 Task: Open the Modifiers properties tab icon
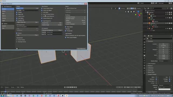pyautogui.click(x=144, y=58)
